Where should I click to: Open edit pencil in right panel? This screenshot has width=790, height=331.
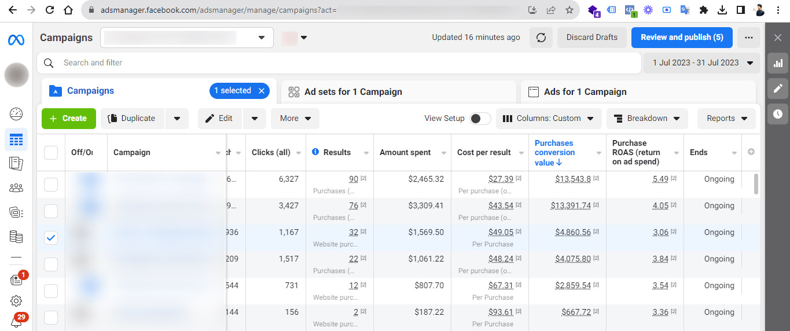pos(778,89)
